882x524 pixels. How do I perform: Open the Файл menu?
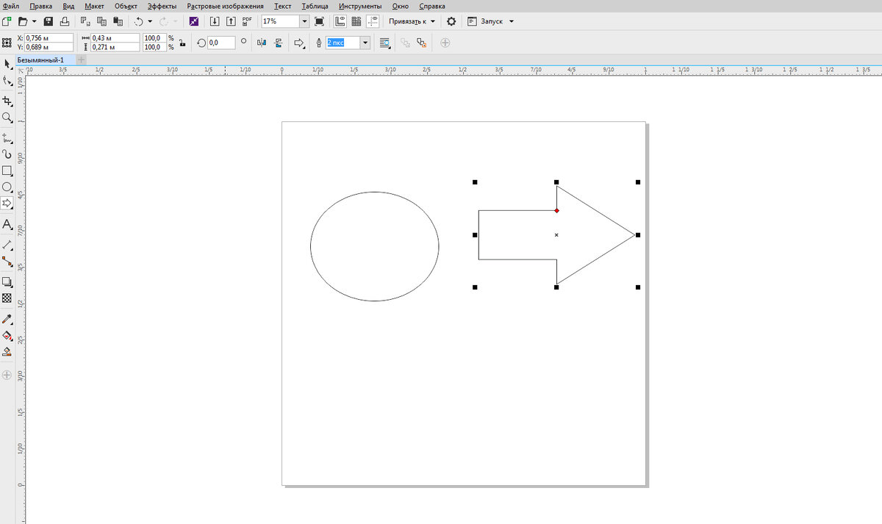click(11, 6)
